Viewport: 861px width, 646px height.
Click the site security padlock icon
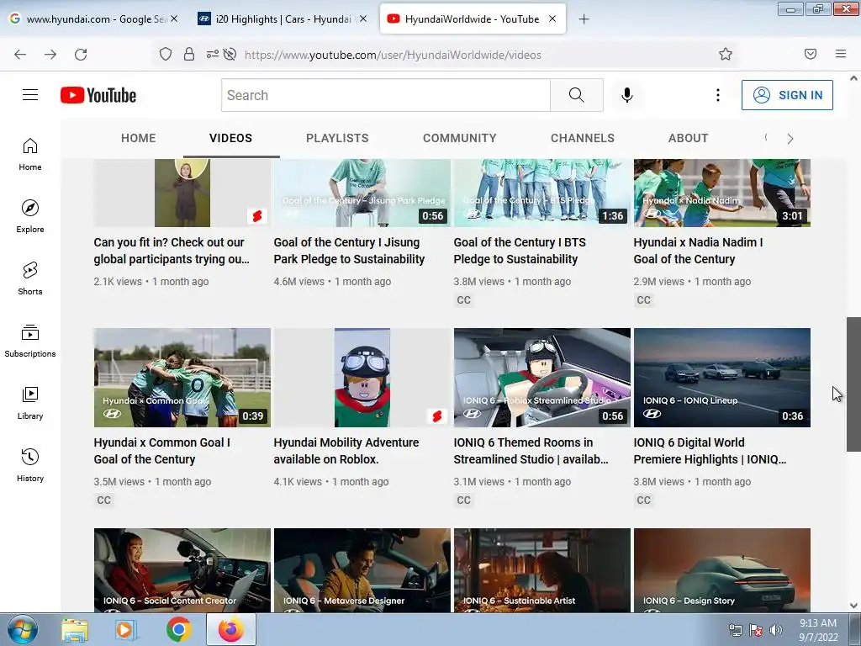189,55
